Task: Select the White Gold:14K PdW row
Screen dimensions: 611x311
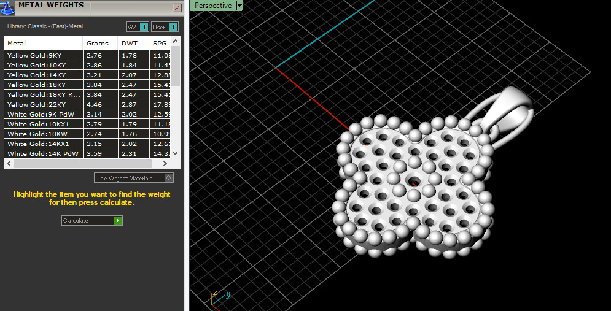Action: pos(87,153)
